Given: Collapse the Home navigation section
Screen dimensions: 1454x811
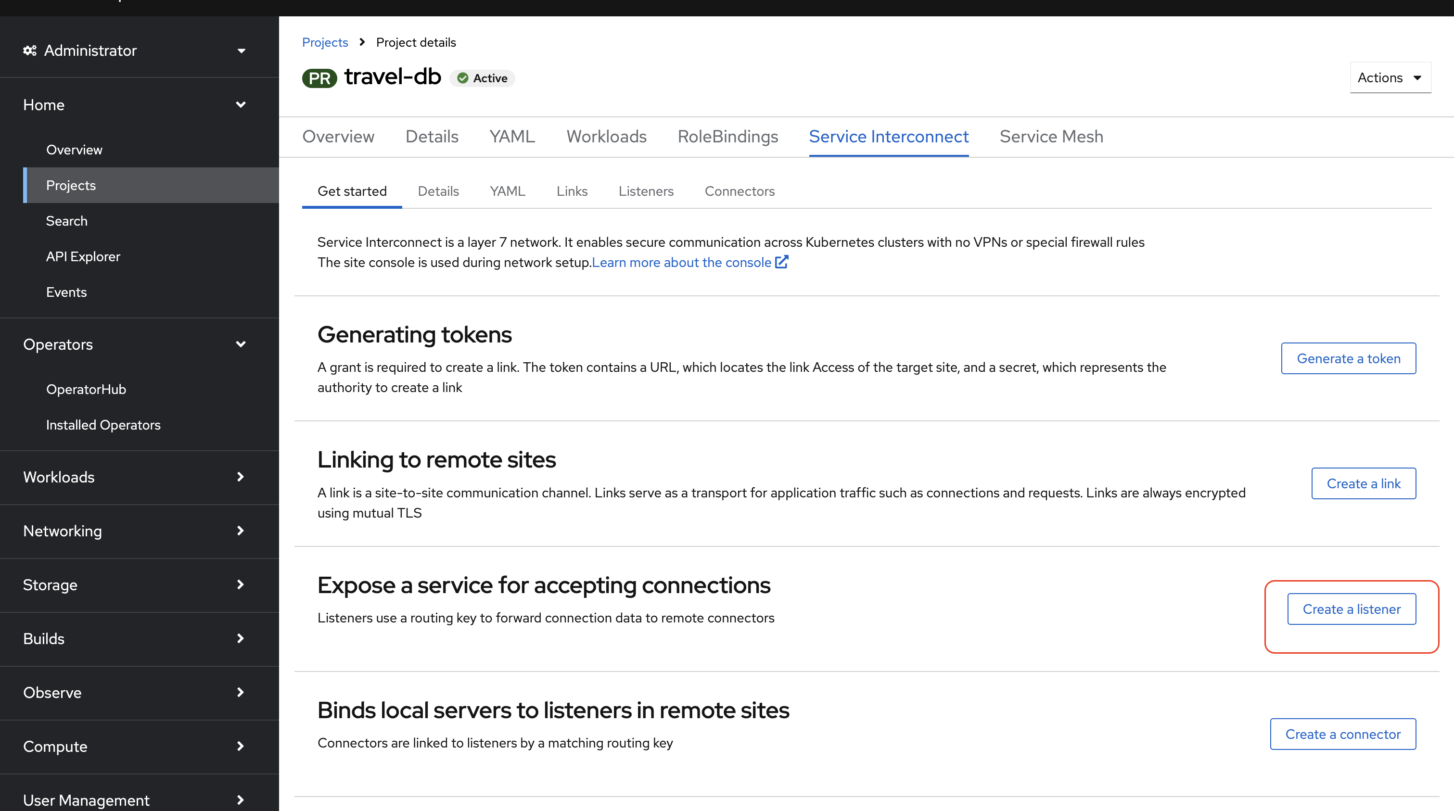Looking at the screenshot, I should coord(136,105).
